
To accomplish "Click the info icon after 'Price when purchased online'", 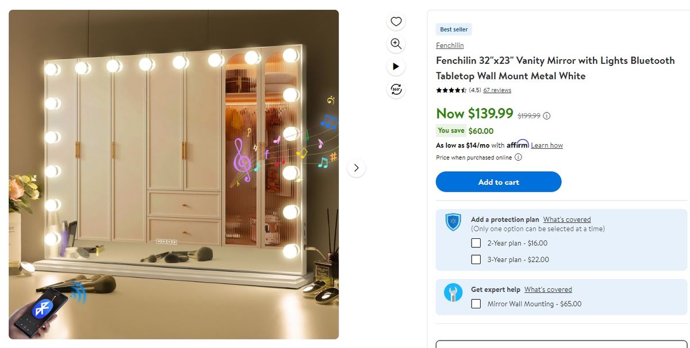I will [x=518, y=157].
